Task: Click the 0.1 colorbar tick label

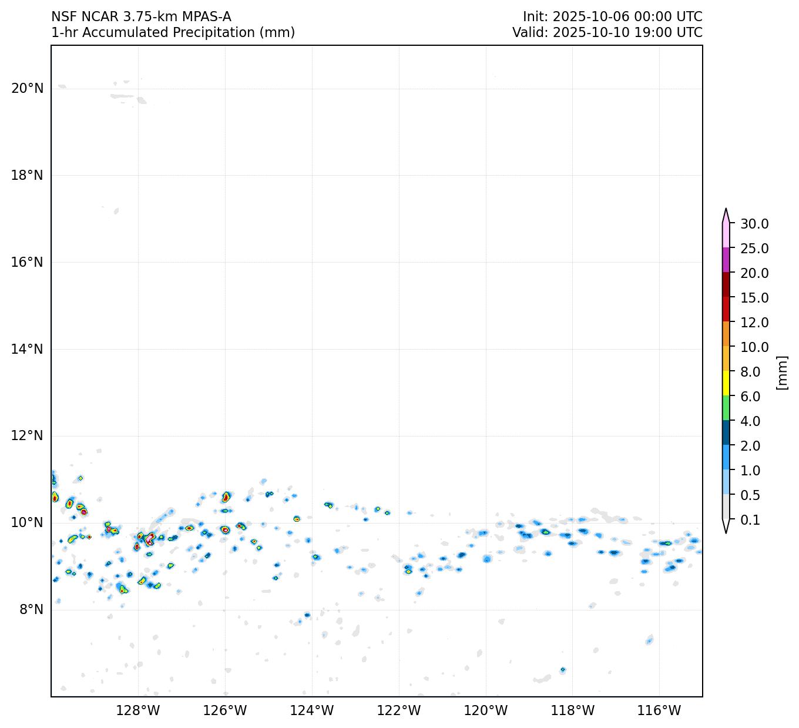Action: click(x=750, y=520)
